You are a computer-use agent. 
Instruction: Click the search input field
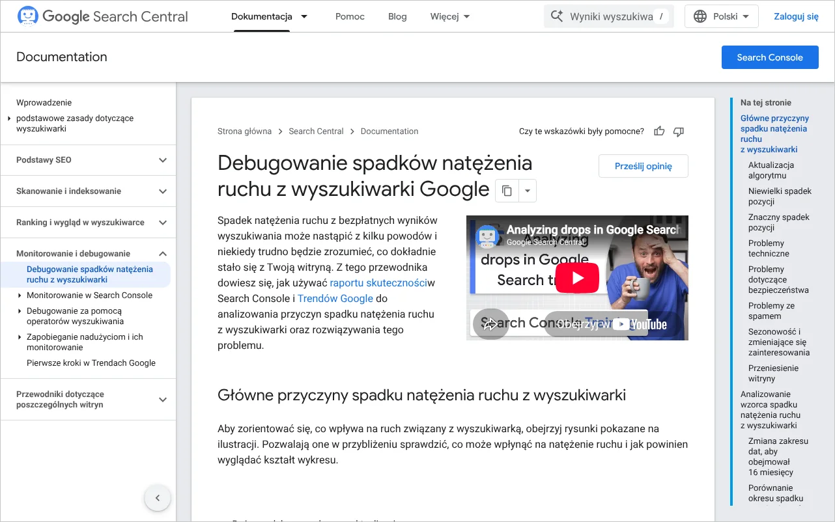(x=609, y=16)
